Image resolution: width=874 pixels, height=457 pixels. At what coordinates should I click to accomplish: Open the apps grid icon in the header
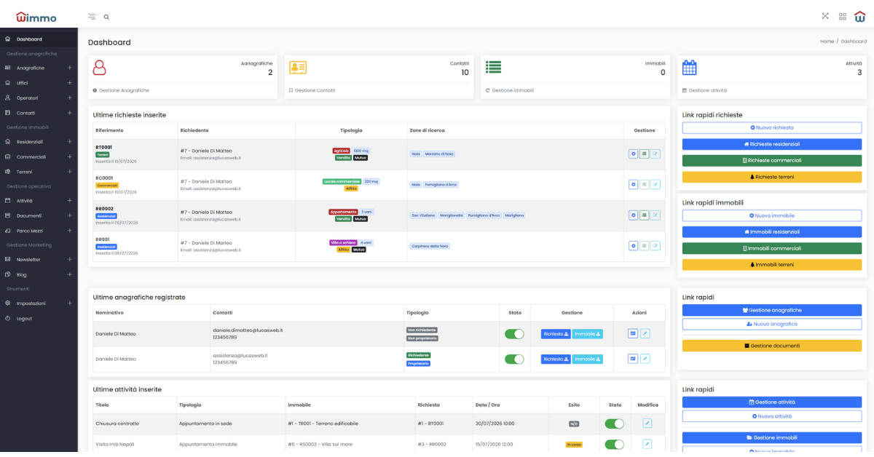[x=843, y=16]
